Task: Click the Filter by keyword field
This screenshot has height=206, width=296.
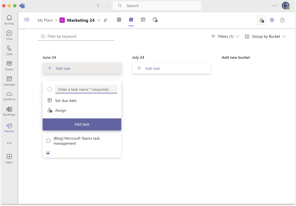Action: click(x=76, y=36)
